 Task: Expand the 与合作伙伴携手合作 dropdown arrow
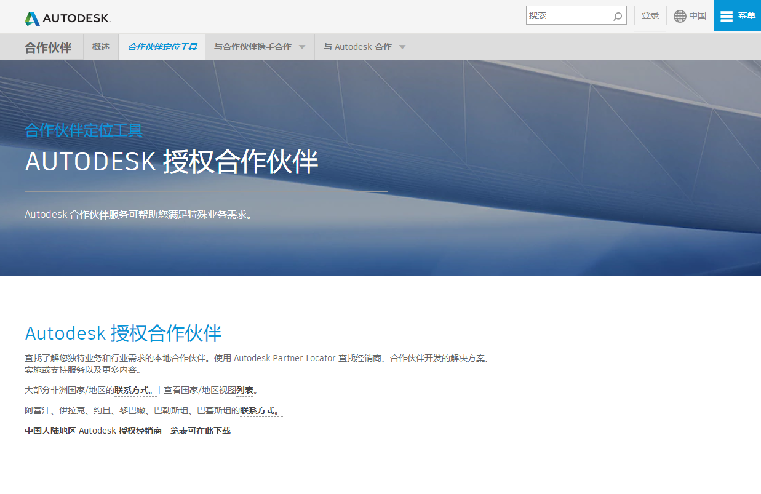(x=302, y=47)
